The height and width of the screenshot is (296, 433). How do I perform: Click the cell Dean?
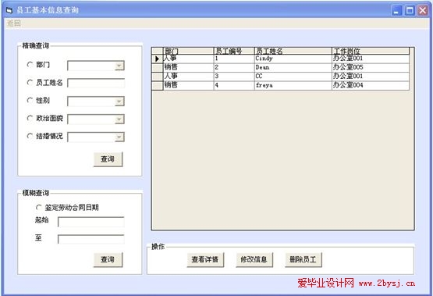pos(293,68)
